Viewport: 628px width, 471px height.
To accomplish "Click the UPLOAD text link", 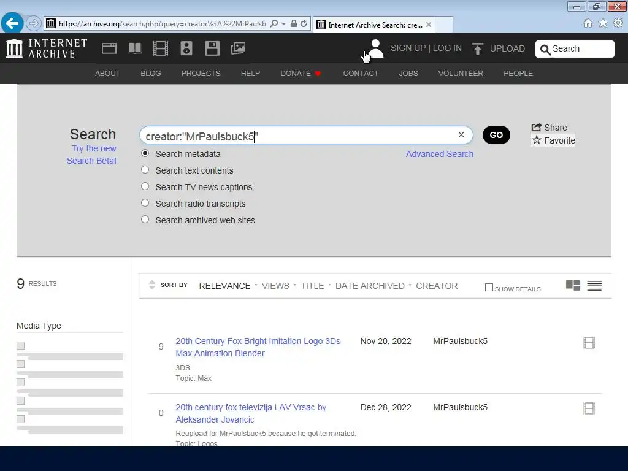I will click(x=507, y=48).
